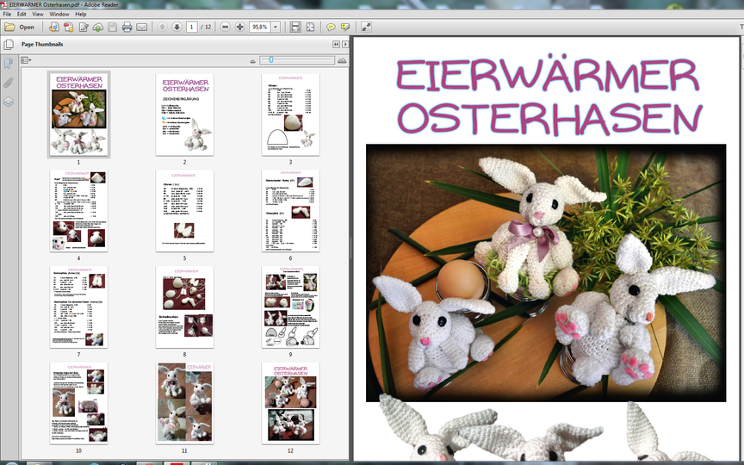Click the highlight text tool
This screenshot has height=465, width=744.
345,27
